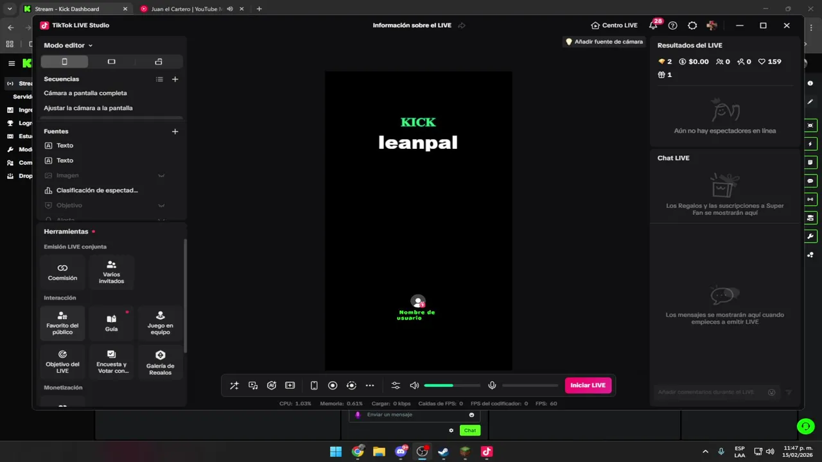Open the Varios invitados tool
The image size is (822, 462).
(x=111, y=272)
